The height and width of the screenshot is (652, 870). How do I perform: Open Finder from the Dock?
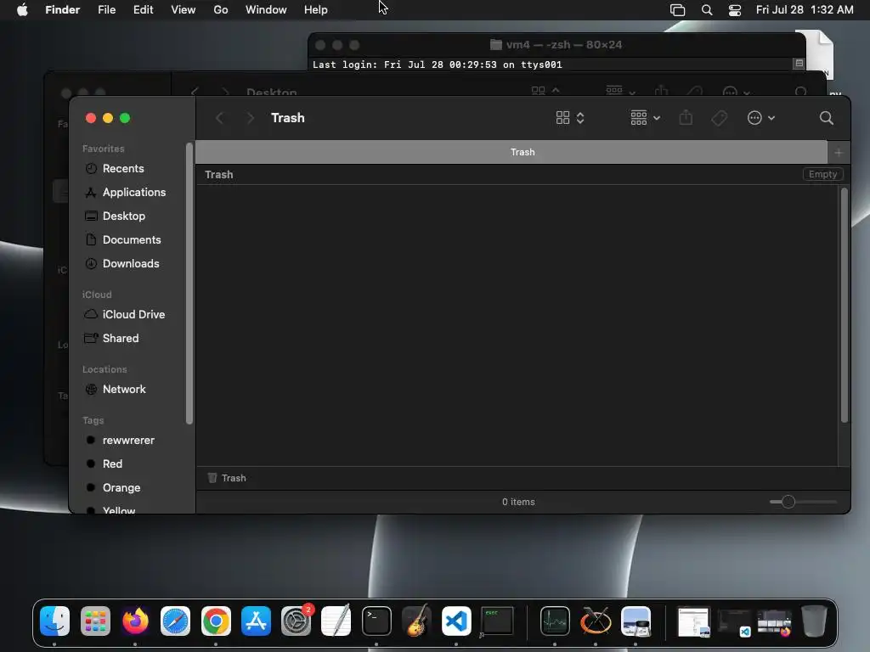point(54,621)
